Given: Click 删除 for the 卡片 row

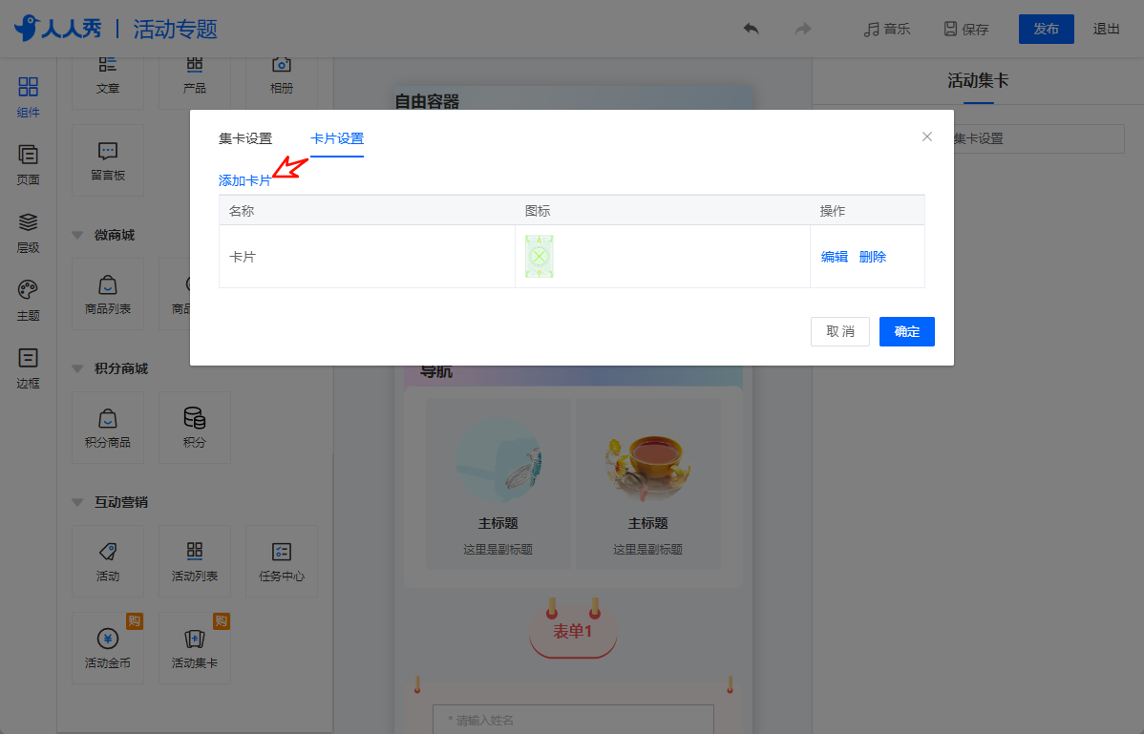Looking at the screenshot, I should [873, 257].
